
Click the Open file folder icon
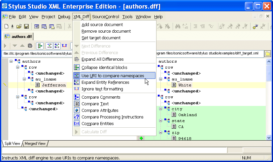pos(19,26)
